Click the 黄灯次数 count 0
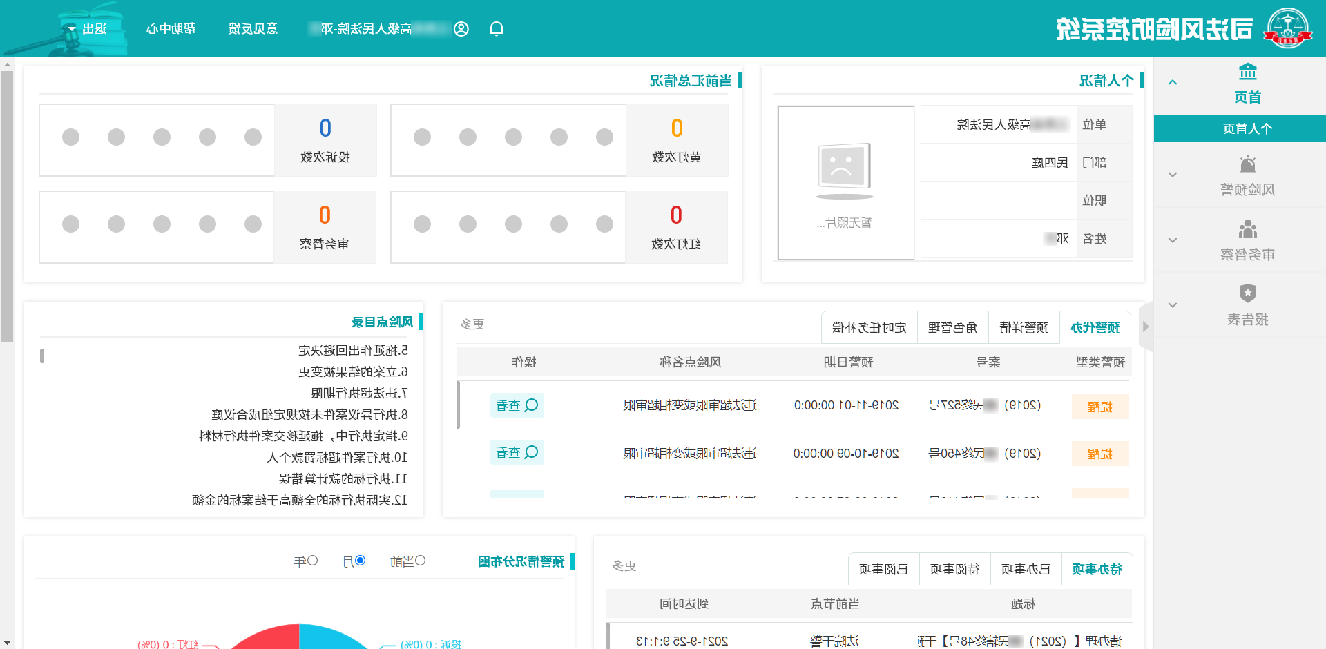This screenshot has height=649, width=1326. pyautogui.click(x=677, y=128)
